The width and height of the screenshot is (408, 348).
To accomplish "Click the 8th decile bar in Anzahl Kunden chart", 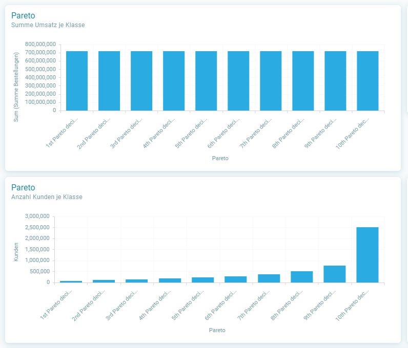I will (302, 277).
